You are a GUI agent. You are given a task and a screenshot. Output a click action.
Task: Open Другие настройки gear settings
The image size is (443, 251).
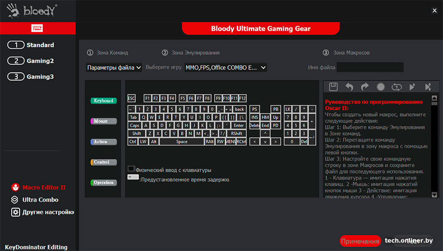[x=42, y=212]
